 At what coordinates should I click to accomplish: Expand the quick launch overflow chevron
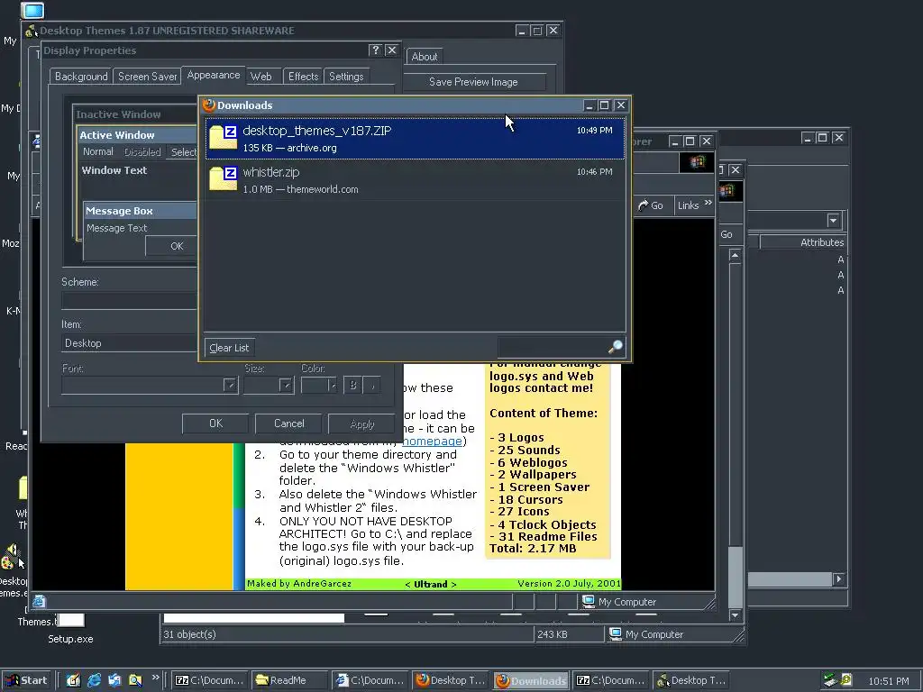(x=155, y=678)
